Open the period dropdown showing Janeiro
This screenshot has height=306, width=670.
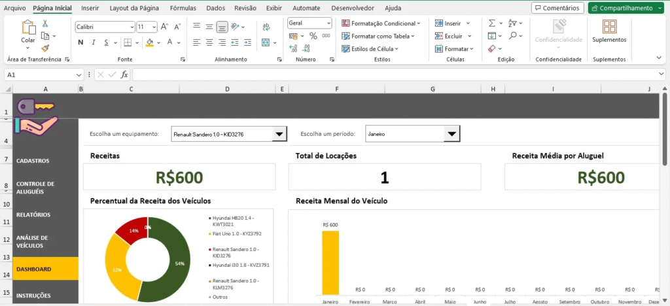click(451, 134)
